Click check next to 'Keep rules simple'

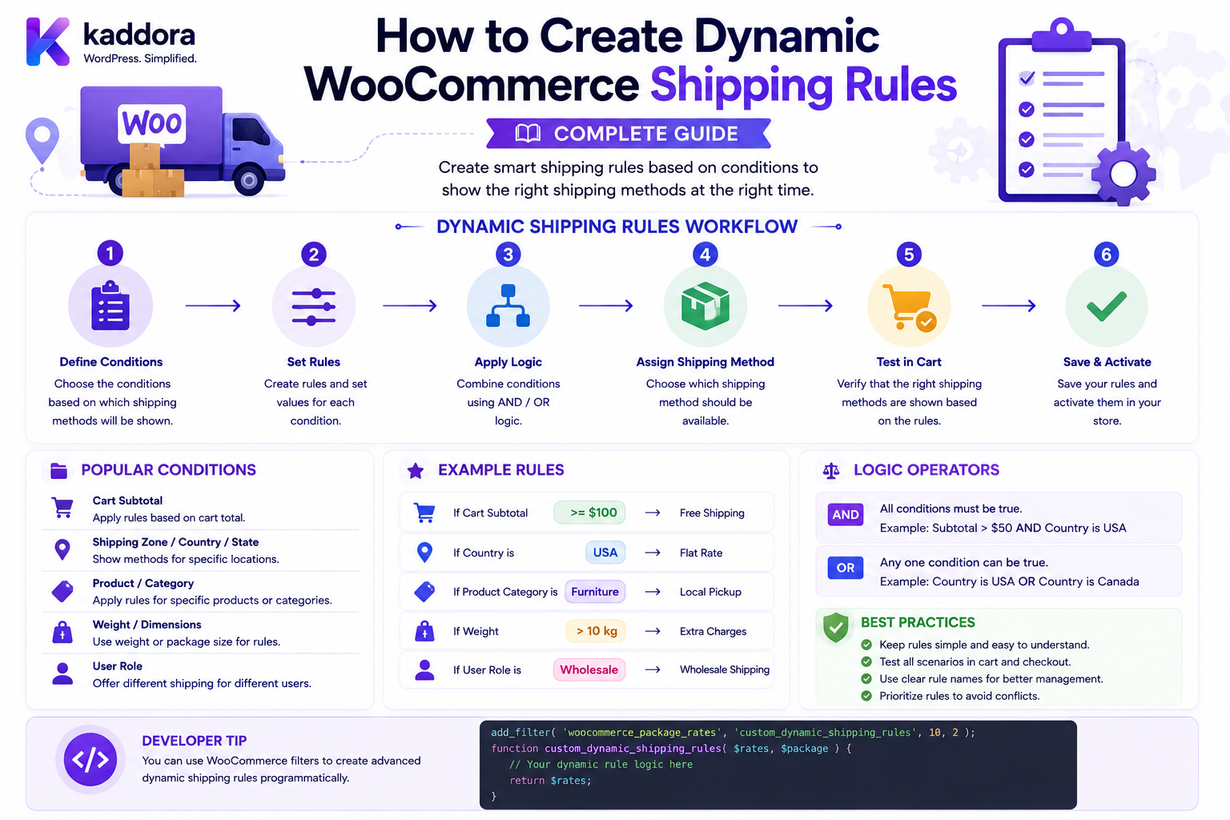click(866, 645)
